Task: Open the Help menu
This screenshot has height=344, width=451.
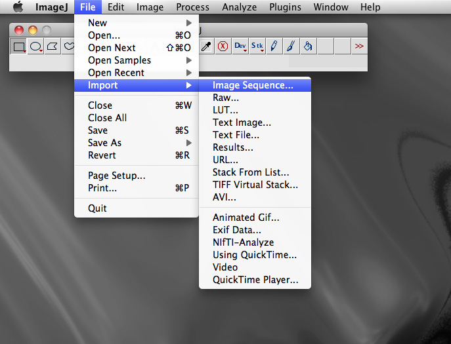Action: [x=370, y=7]
